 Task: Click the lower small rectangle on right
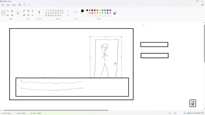[x=154, y=56]
